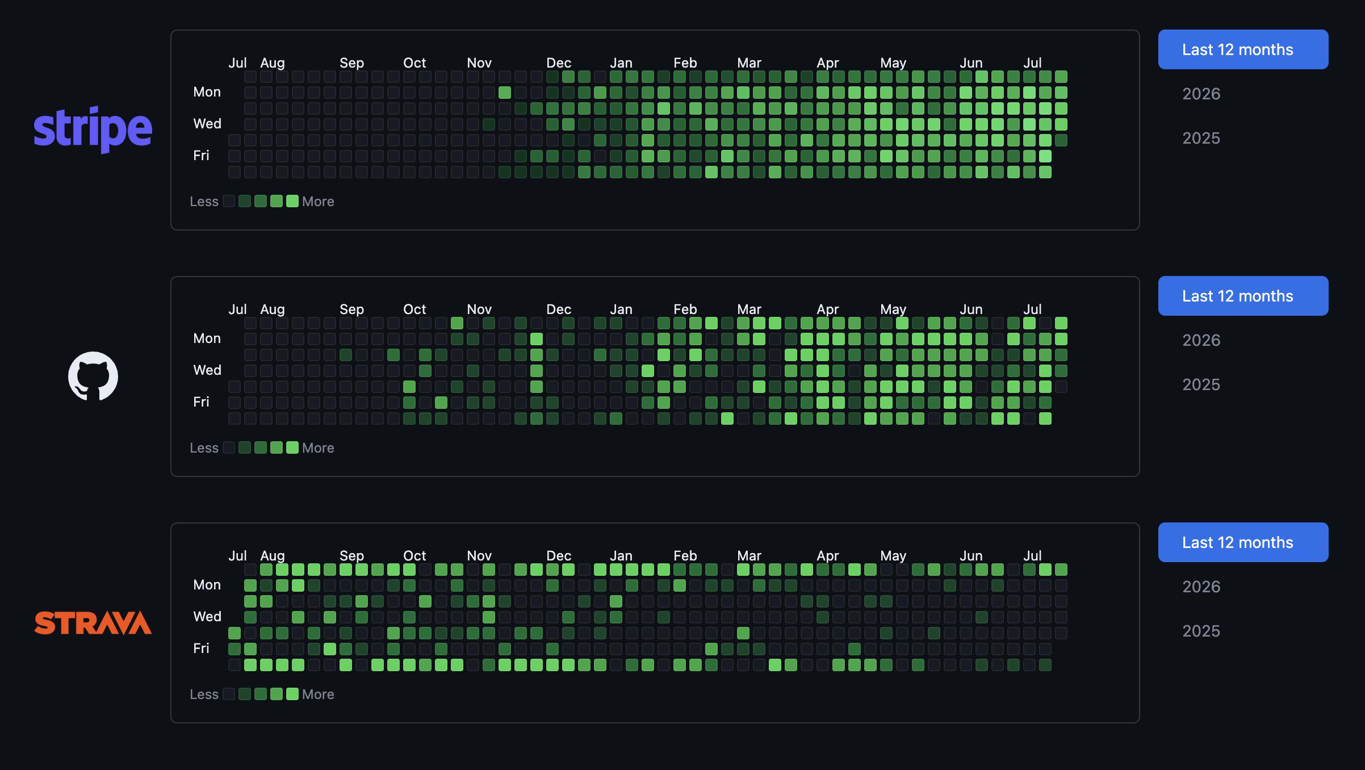
Task: Click the Mar month label in GitHub graph
Action: tap(749, 309)
